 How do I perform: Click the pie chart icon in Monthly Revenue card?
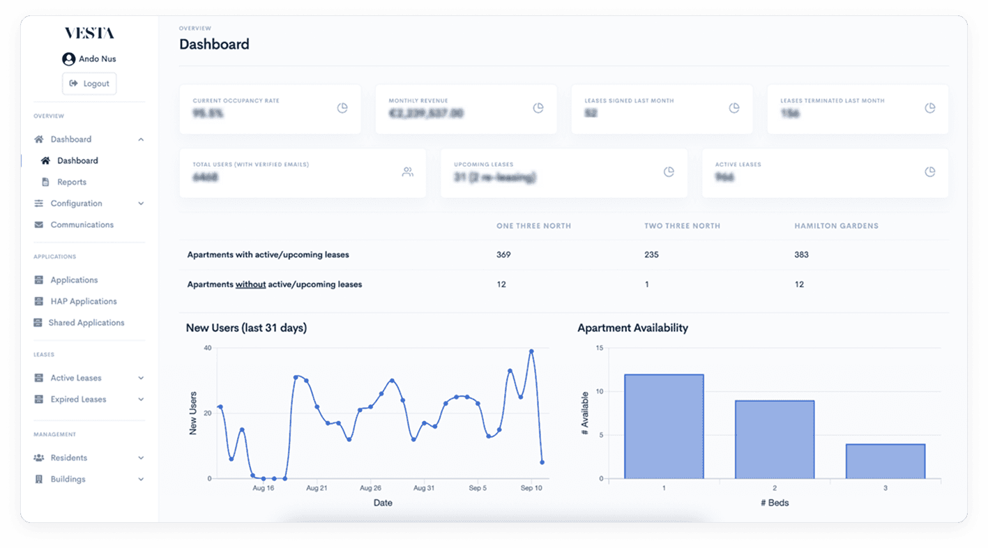tap(538, 108)
